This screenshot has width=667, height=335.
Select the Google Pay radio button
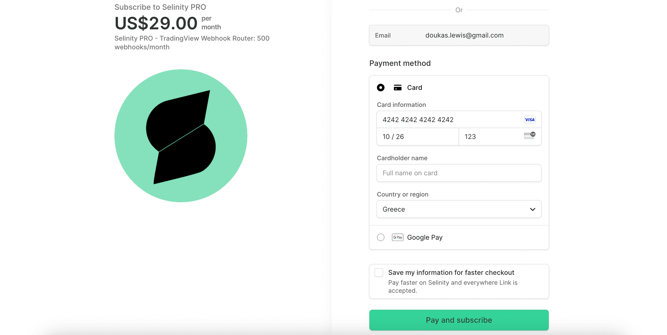click(381, 237)
